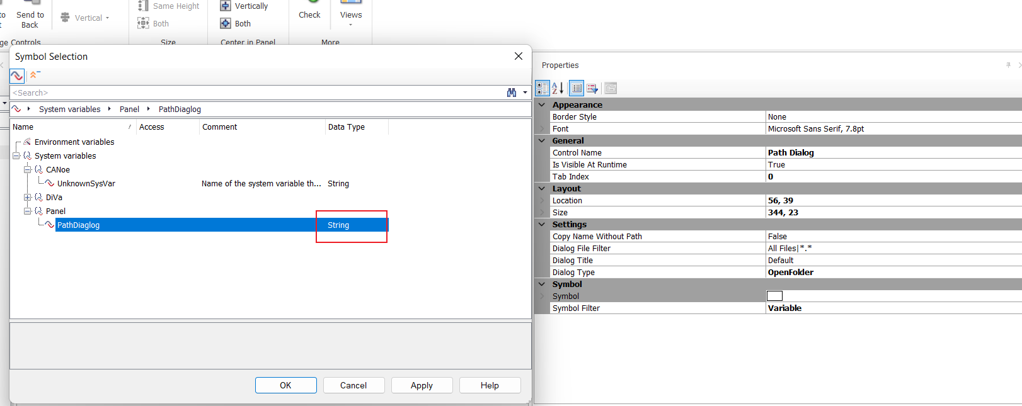
Task: Click the CANoe namespace icon
Action: (39, 169)
